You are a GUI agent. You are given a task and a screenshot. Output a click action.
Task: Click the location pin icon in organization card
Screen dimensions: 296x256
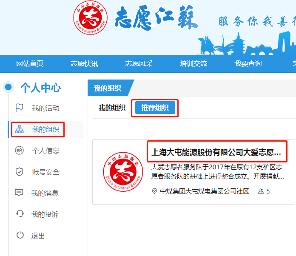(154, 191)
